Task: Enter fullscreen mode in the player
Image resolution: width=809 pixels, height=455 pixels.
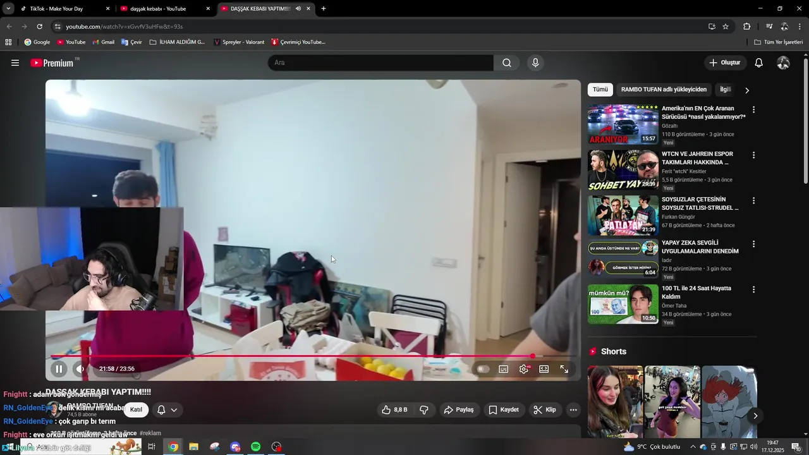Action: click(564, 369)
